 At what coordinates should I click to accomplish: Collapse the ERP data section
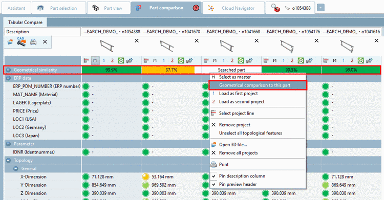[8, 78]
